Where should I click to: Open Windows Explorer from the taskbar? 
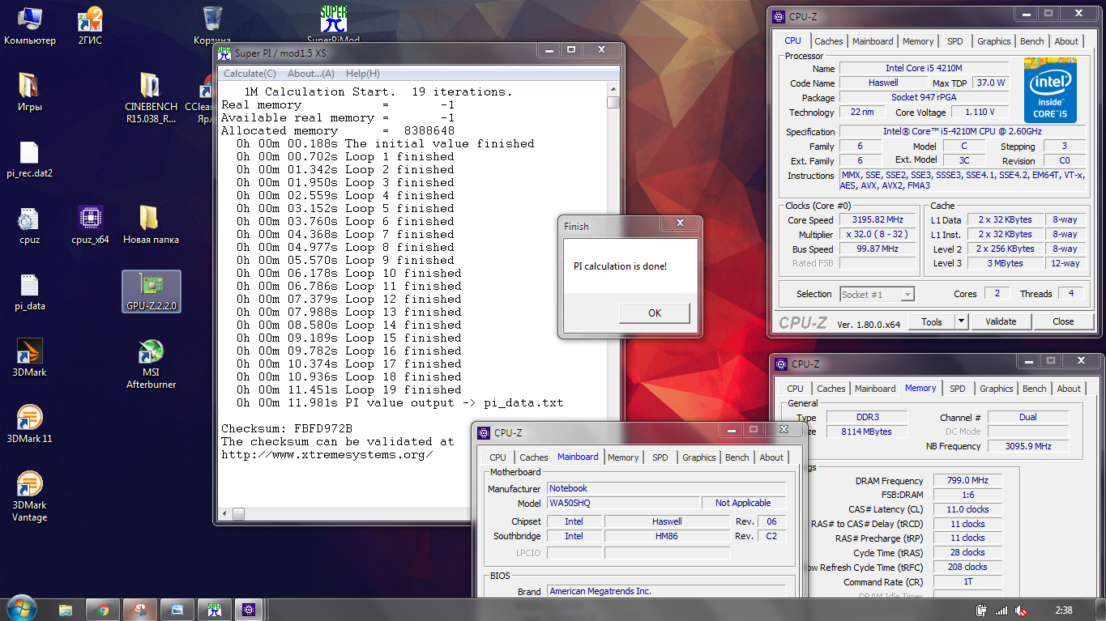(x=66, y=610)
